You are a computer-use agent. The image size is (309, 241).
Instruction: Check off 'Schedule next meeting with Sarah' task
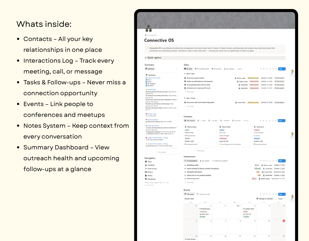[x=185, y=88]
